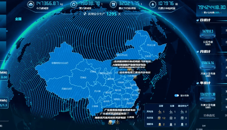Click the 年累计发电量 value 12612171.30
227x130 pixels.
click(208, 94)
